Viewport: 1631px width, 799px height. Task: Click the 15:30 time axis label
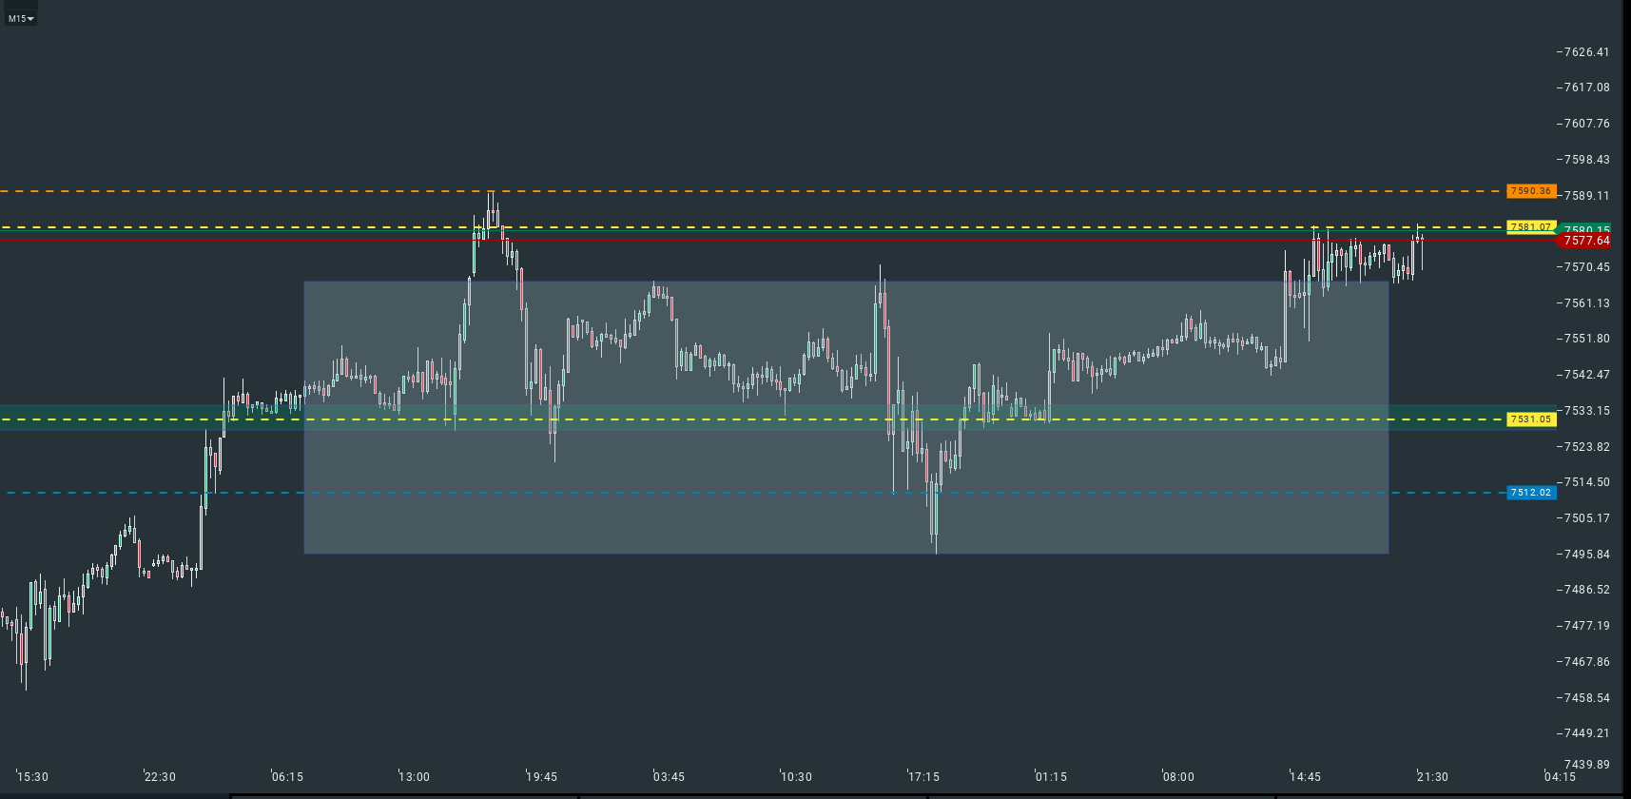(x=33, y=777)
